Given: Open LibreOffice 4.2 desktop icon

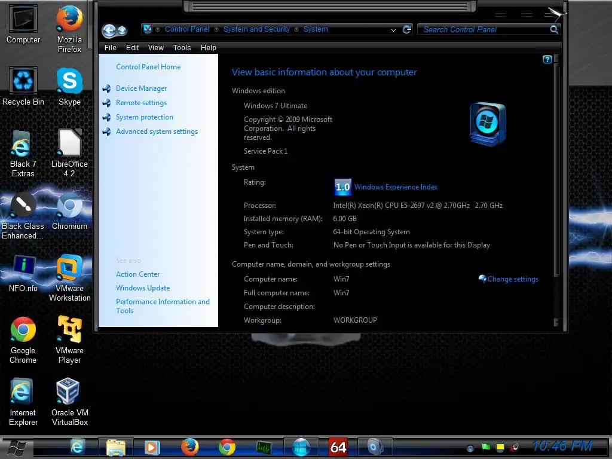Looking at the screenshot, I should point(69,153).
